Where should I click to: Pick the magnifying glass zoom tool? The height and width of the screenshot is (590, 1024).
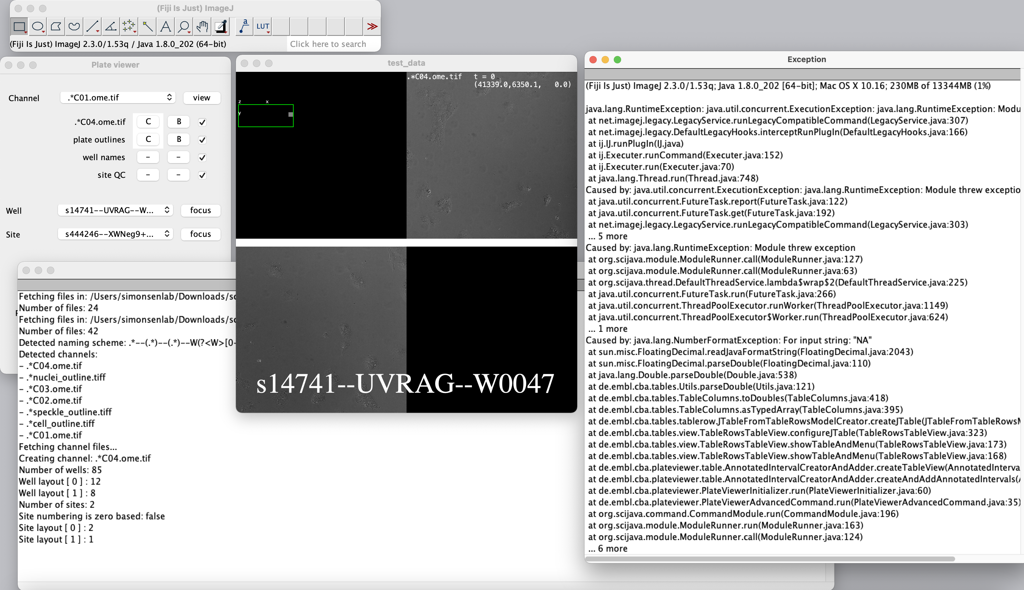184,26
